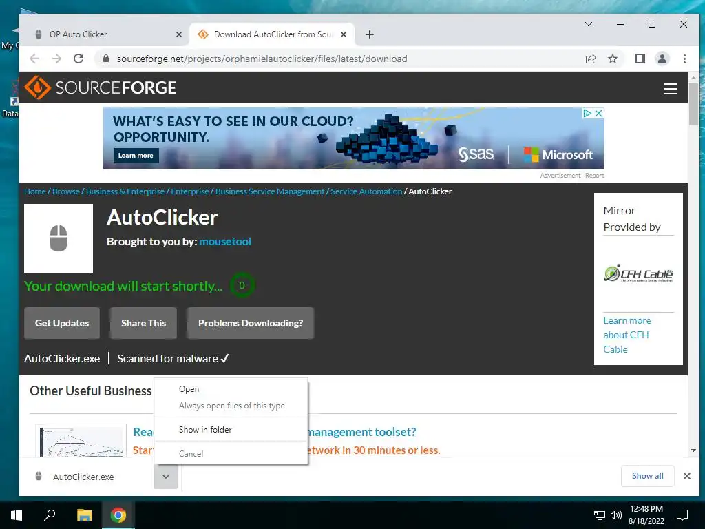705x529 pixels.
Task: Select the Download AutoClicker from SourceForge tab
Action: [x=273, y=34]
